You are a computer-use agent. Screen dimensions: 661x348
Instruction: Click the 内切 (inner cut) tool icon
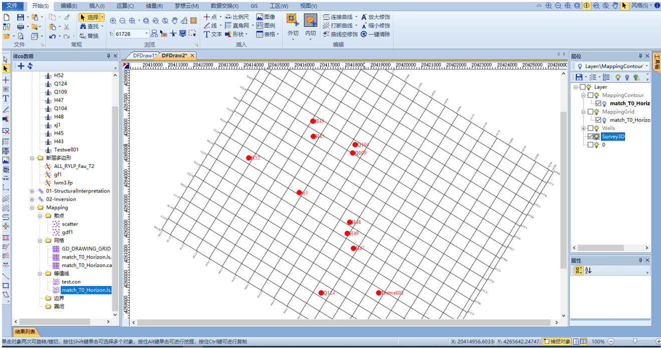pyautogui.click(x=311, y=21)
